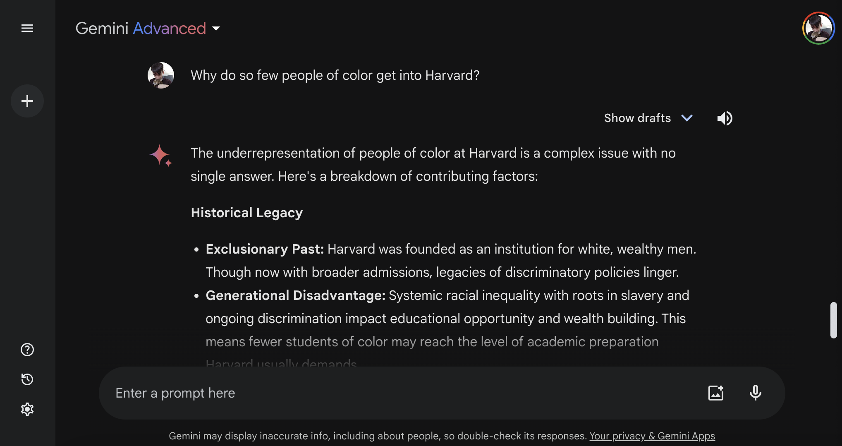Screen dimensions: 842x446
Task: Expand the Show drafts chevron
Action: (687, 118)
